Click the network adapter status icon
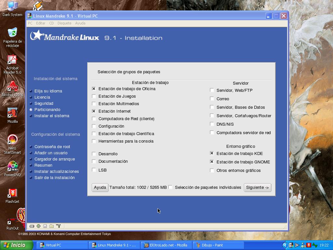 click(58, 226)
